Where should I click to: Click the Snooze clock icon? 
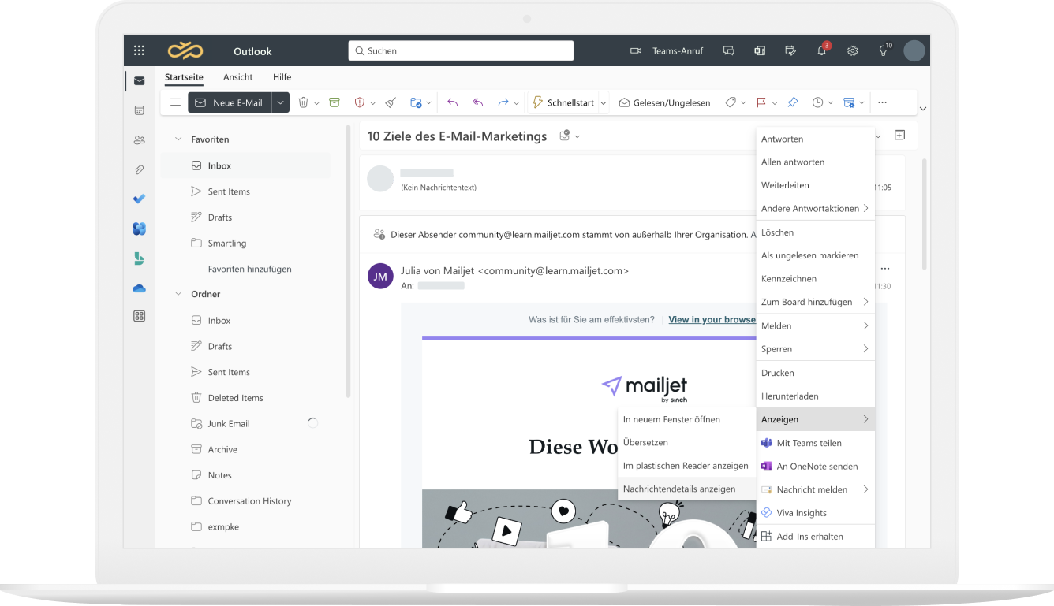click(817, 102)
